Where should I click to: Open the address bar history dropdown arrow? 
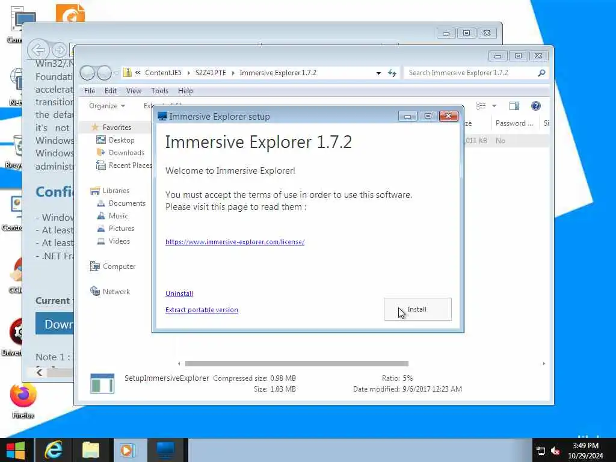coord(378,73)
